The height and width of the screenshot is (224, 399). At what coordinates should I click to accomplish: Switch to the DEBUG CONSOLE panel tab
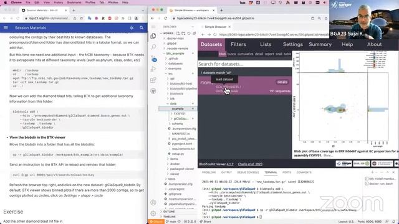click(248, 172)
